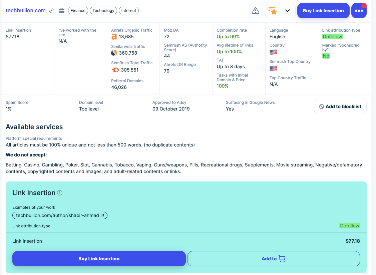Viewport: 376px width, 275px height.
Task: Select the Finance category tag
Action: point(78,11)
